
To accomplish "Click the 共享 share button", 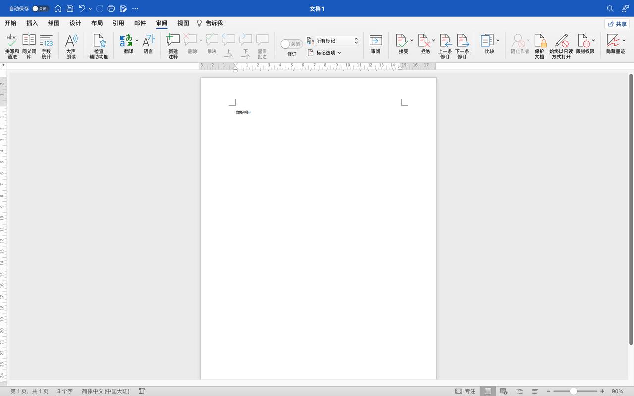I will pos(617,24).
